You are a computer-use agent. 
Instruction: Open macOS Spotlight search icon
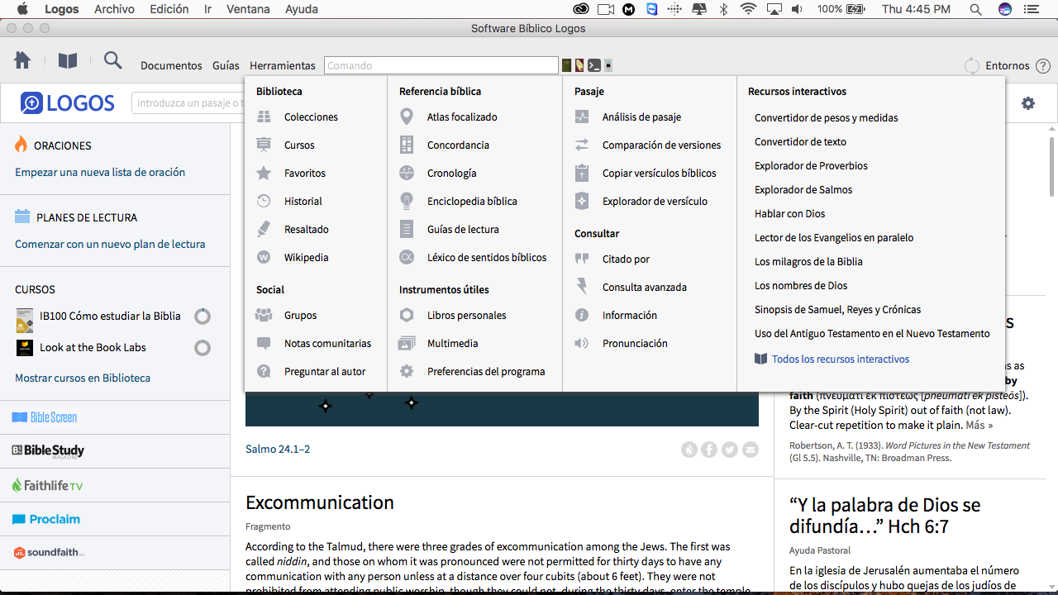point(975,9)
